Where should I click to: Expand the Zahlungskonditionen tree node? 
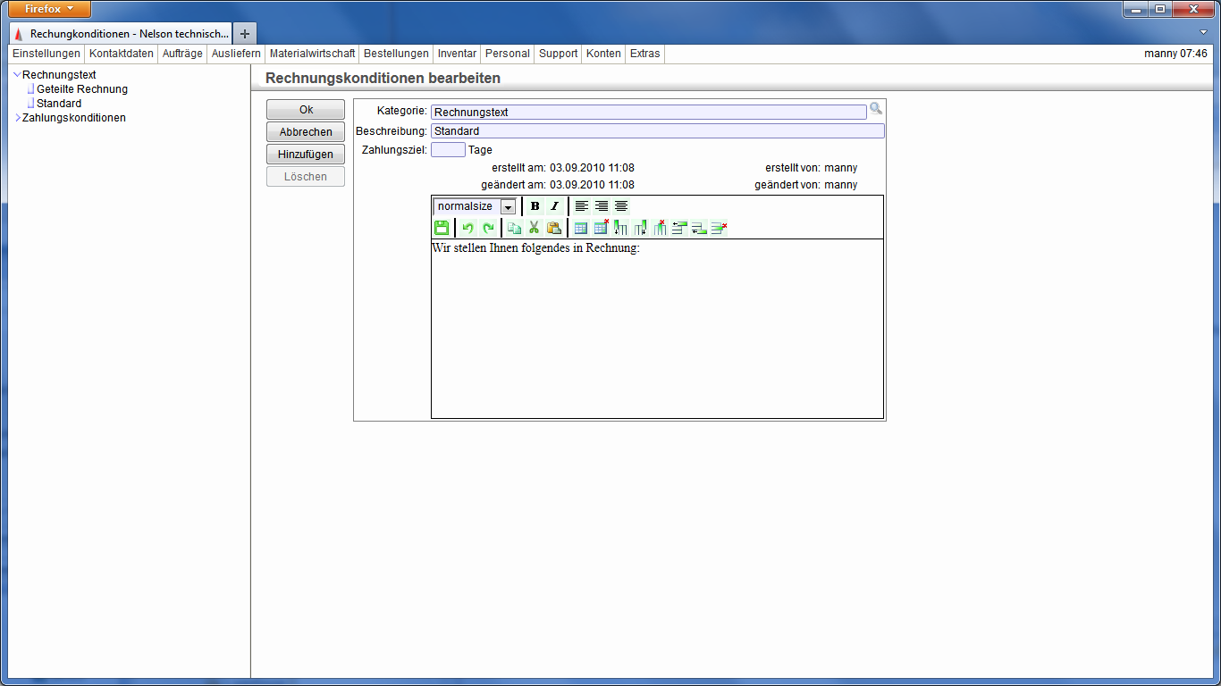click(x=17, y=118)
